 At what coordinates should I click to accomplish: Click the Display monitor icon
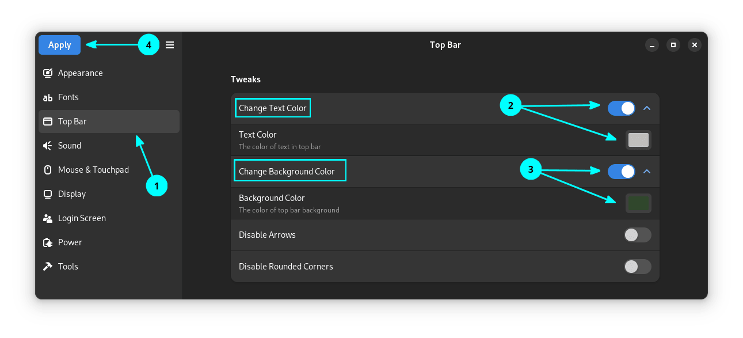(48, 194)
